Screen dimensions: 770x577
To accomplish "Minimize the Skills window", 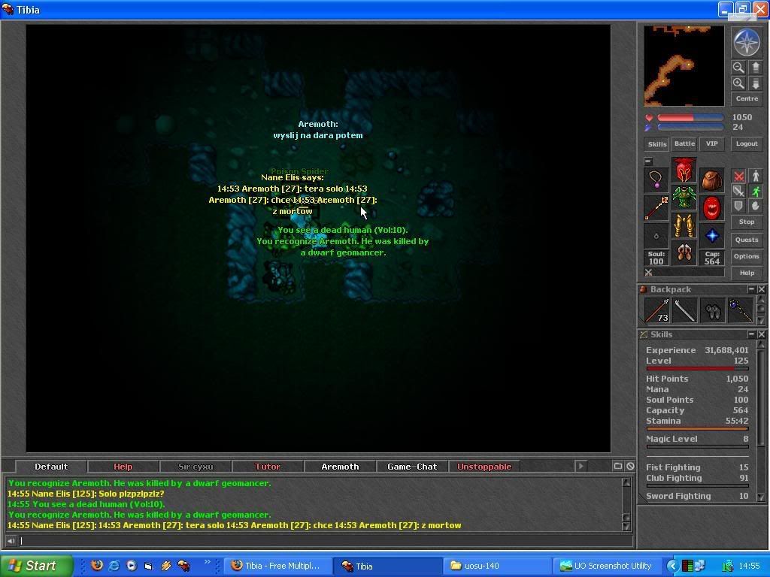I will point(751,334).
